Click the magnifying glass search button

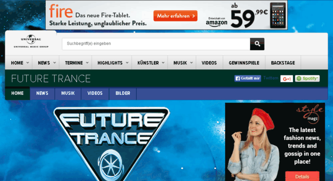pyautogui.click(x=257, y=44)
